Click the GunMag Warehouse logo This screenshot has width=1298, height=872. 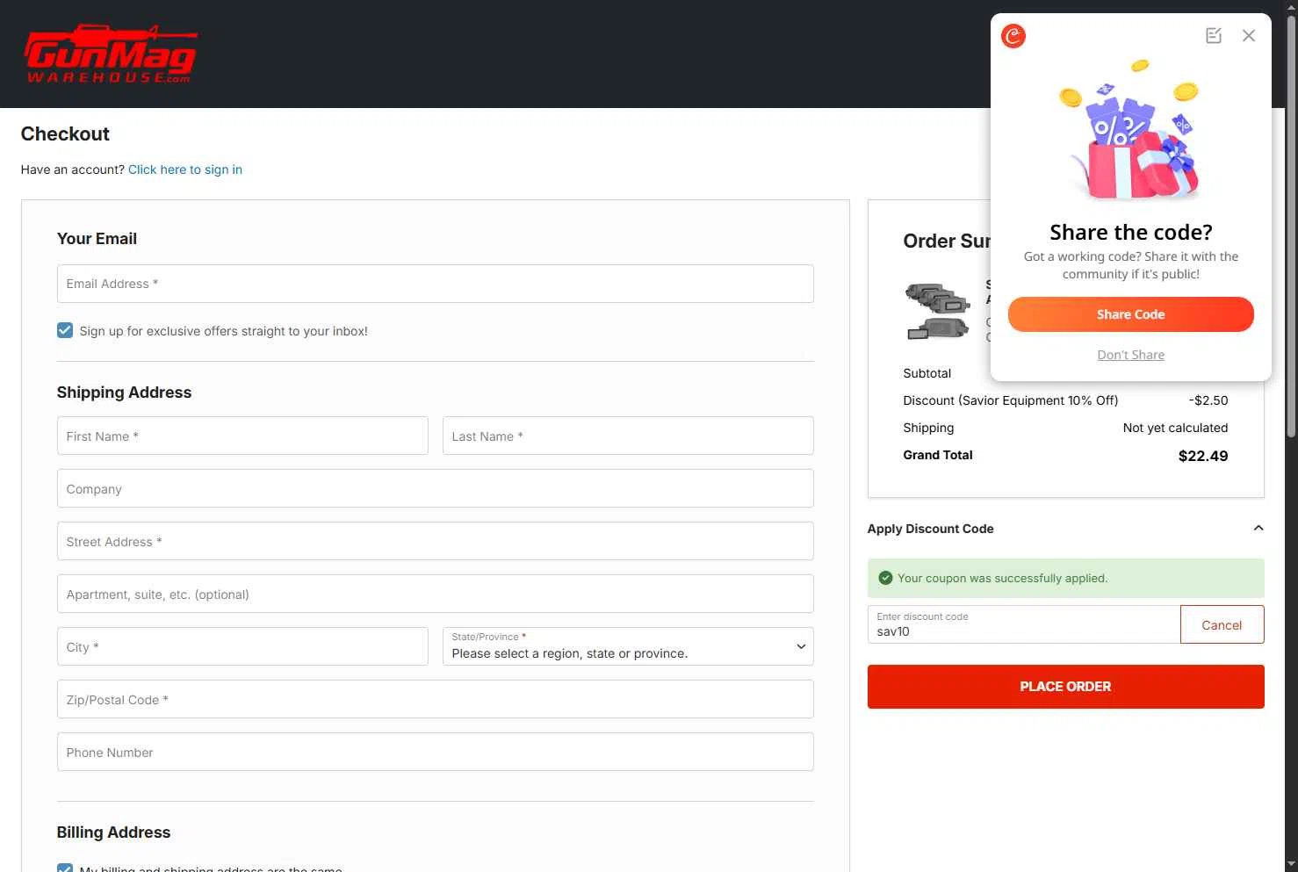[111, 54]
